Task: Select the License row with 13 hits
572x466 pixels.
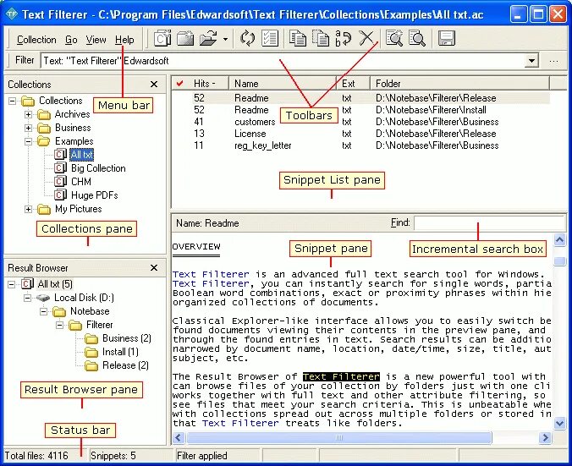Action: point(361,134)
